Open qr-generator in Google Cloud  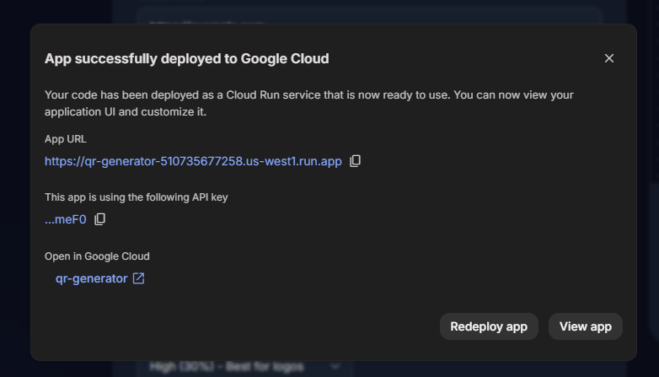(x=91, y=278)
